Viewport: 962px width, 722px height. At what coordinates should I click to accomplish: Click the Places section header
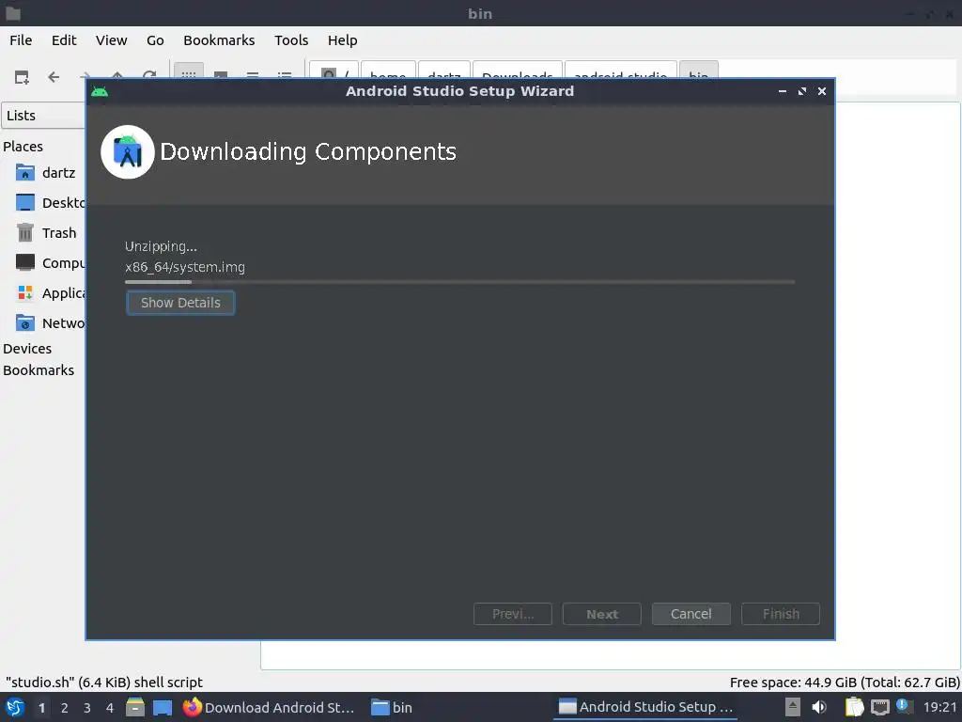point(23,147)
